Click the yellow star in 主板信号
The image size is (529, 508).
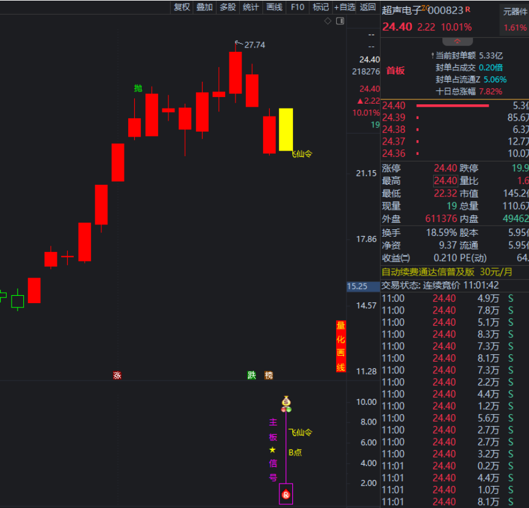tap(273, 450)
